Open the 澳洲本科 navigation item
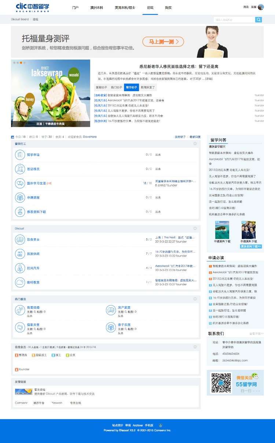This screenshot has width=275, height=443. pos(96,7)
